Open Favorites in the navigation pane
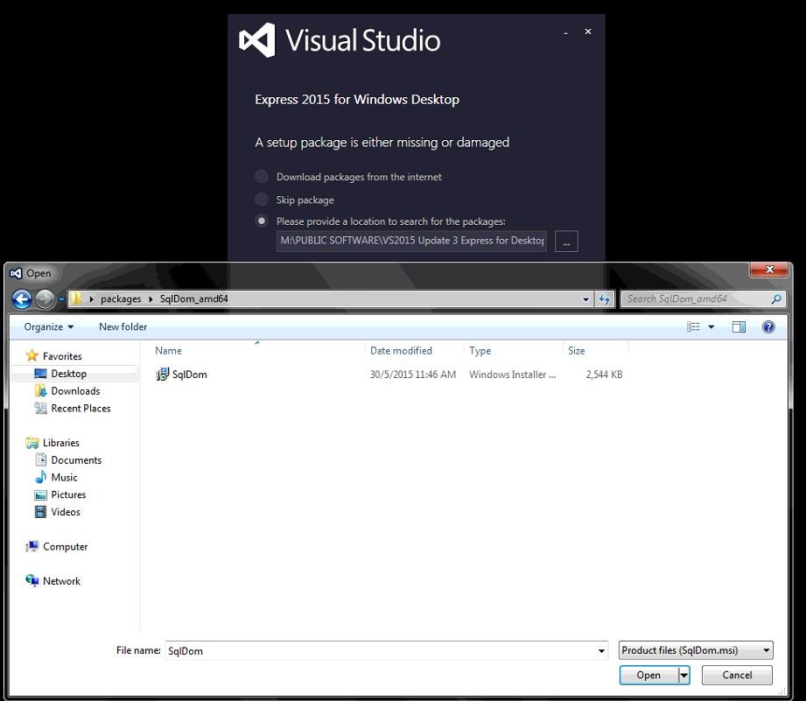This screenshot has height=701, width=806. coord(62,356)
